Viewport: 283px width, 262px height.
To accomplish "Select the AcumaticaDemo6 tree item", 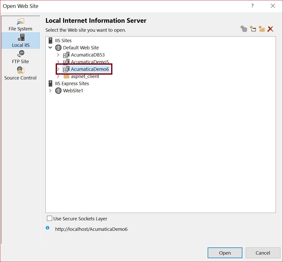I will 90,69.
